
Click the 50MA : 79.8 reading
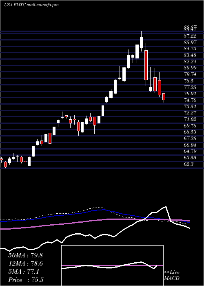[25, 255]
